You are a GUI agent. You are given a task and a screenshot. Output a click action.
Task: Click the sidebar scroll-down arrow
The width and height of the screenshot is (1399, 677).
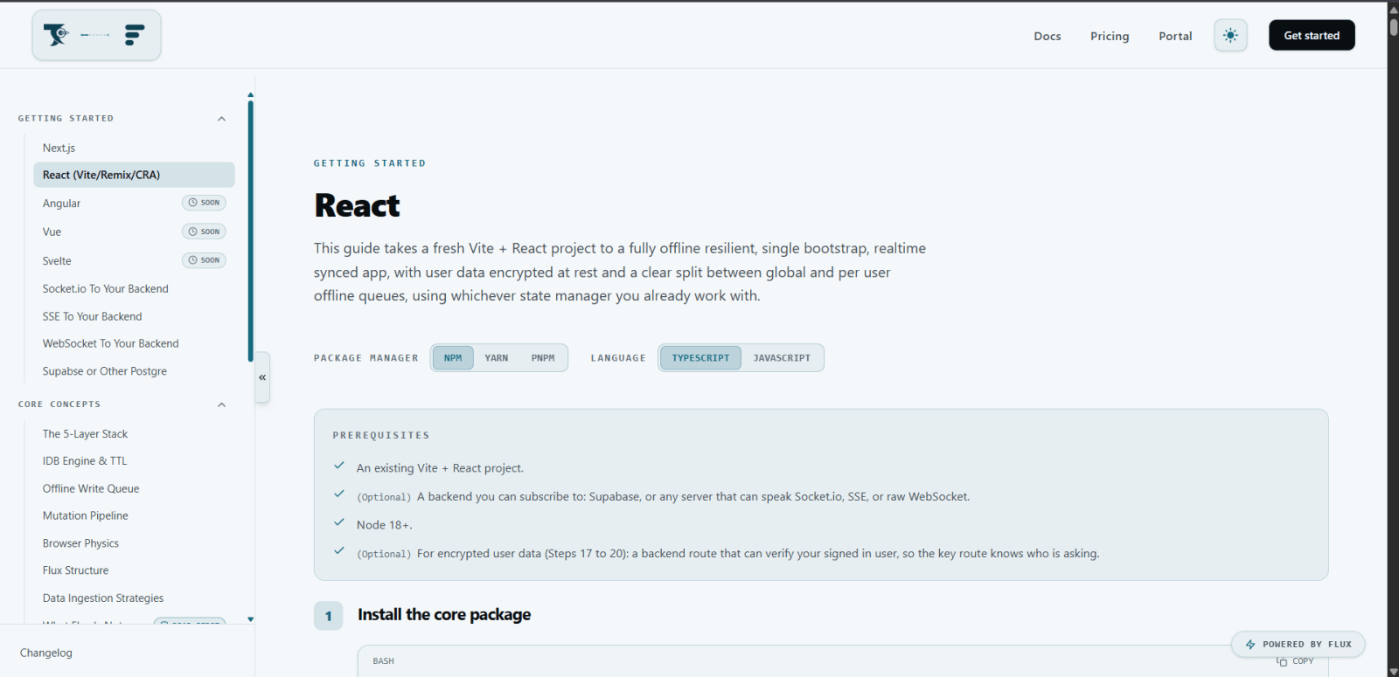coord(251,619)
